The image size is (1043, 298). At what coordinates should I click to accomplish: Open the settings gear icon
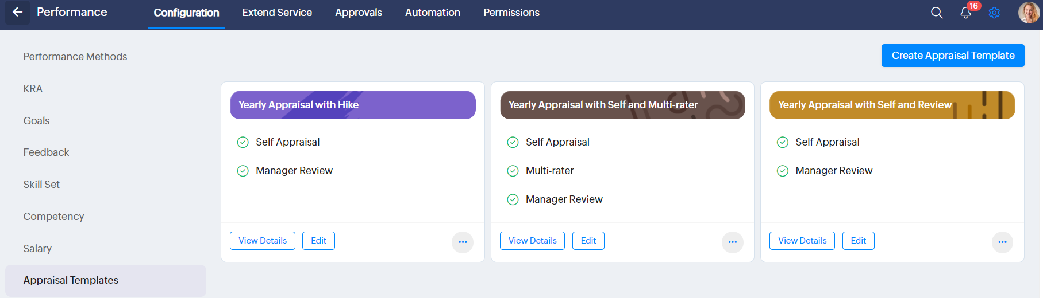click(994, 13)
